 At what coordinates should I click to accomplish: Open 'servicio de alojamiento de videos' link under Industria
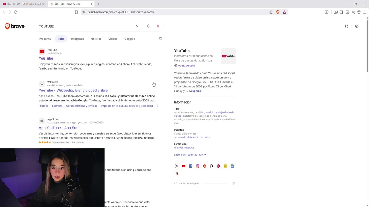tap(192, 137)
